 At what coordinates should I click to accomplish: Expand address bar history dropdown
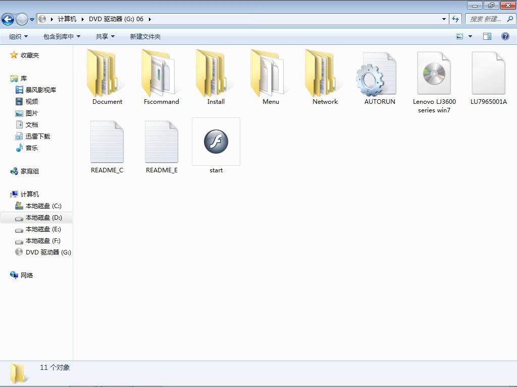pyautogui.click(x=444, y=19)
